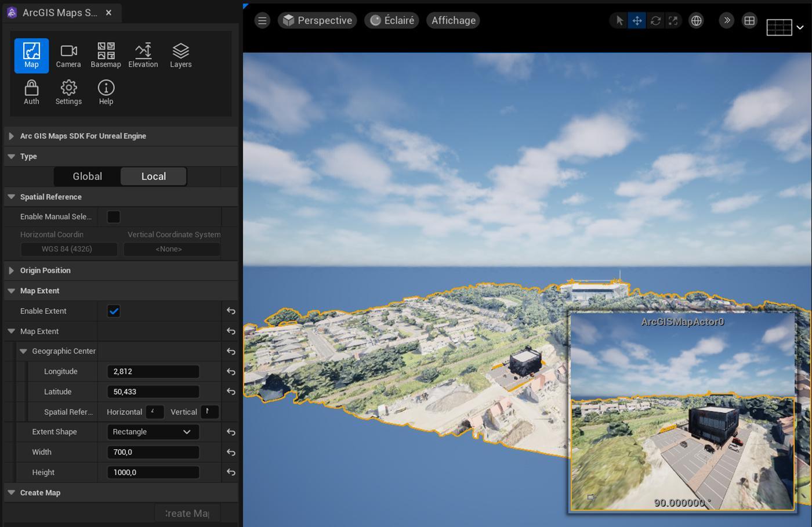Image resolution: width=812 pixels, height=527 pixels.
Task: Reset the Width value to default
Action: tap(231, 452)
